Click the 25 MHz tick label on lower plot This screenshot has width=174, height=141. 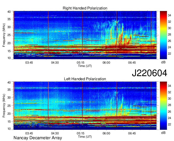(x=9, y=106)
